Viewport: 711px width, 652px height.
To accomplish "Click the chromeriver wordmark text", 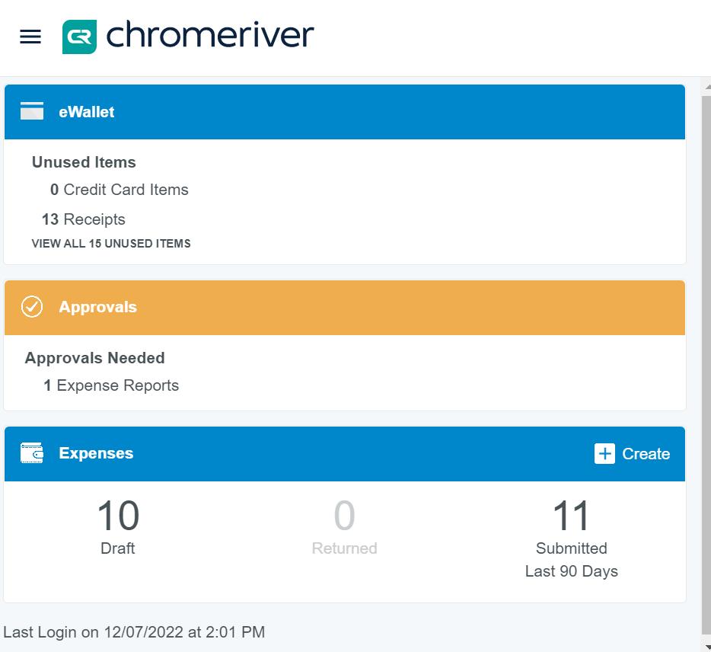I will pos(209,35).
